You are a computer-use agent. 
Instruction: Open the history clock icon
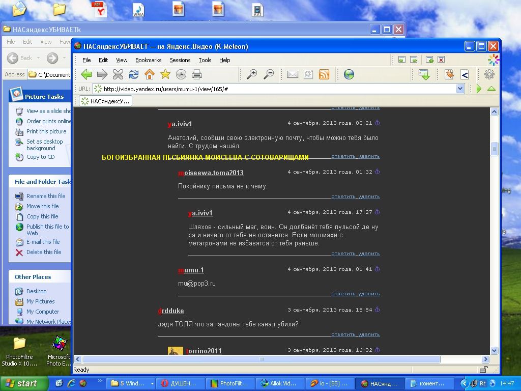(181, 74)
